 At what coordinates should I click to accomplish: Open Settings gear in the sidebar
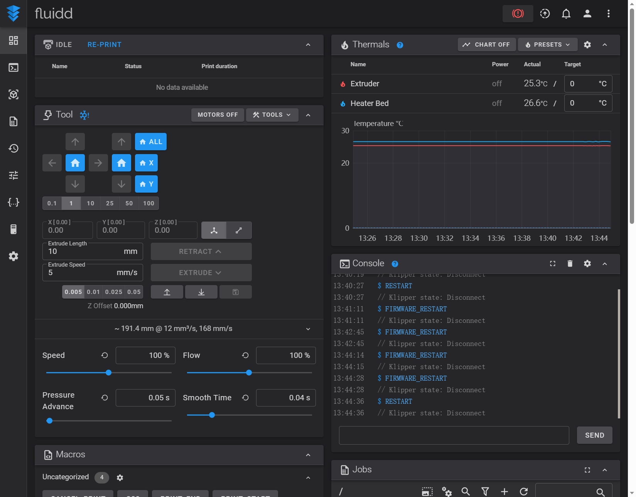[13, 256]
